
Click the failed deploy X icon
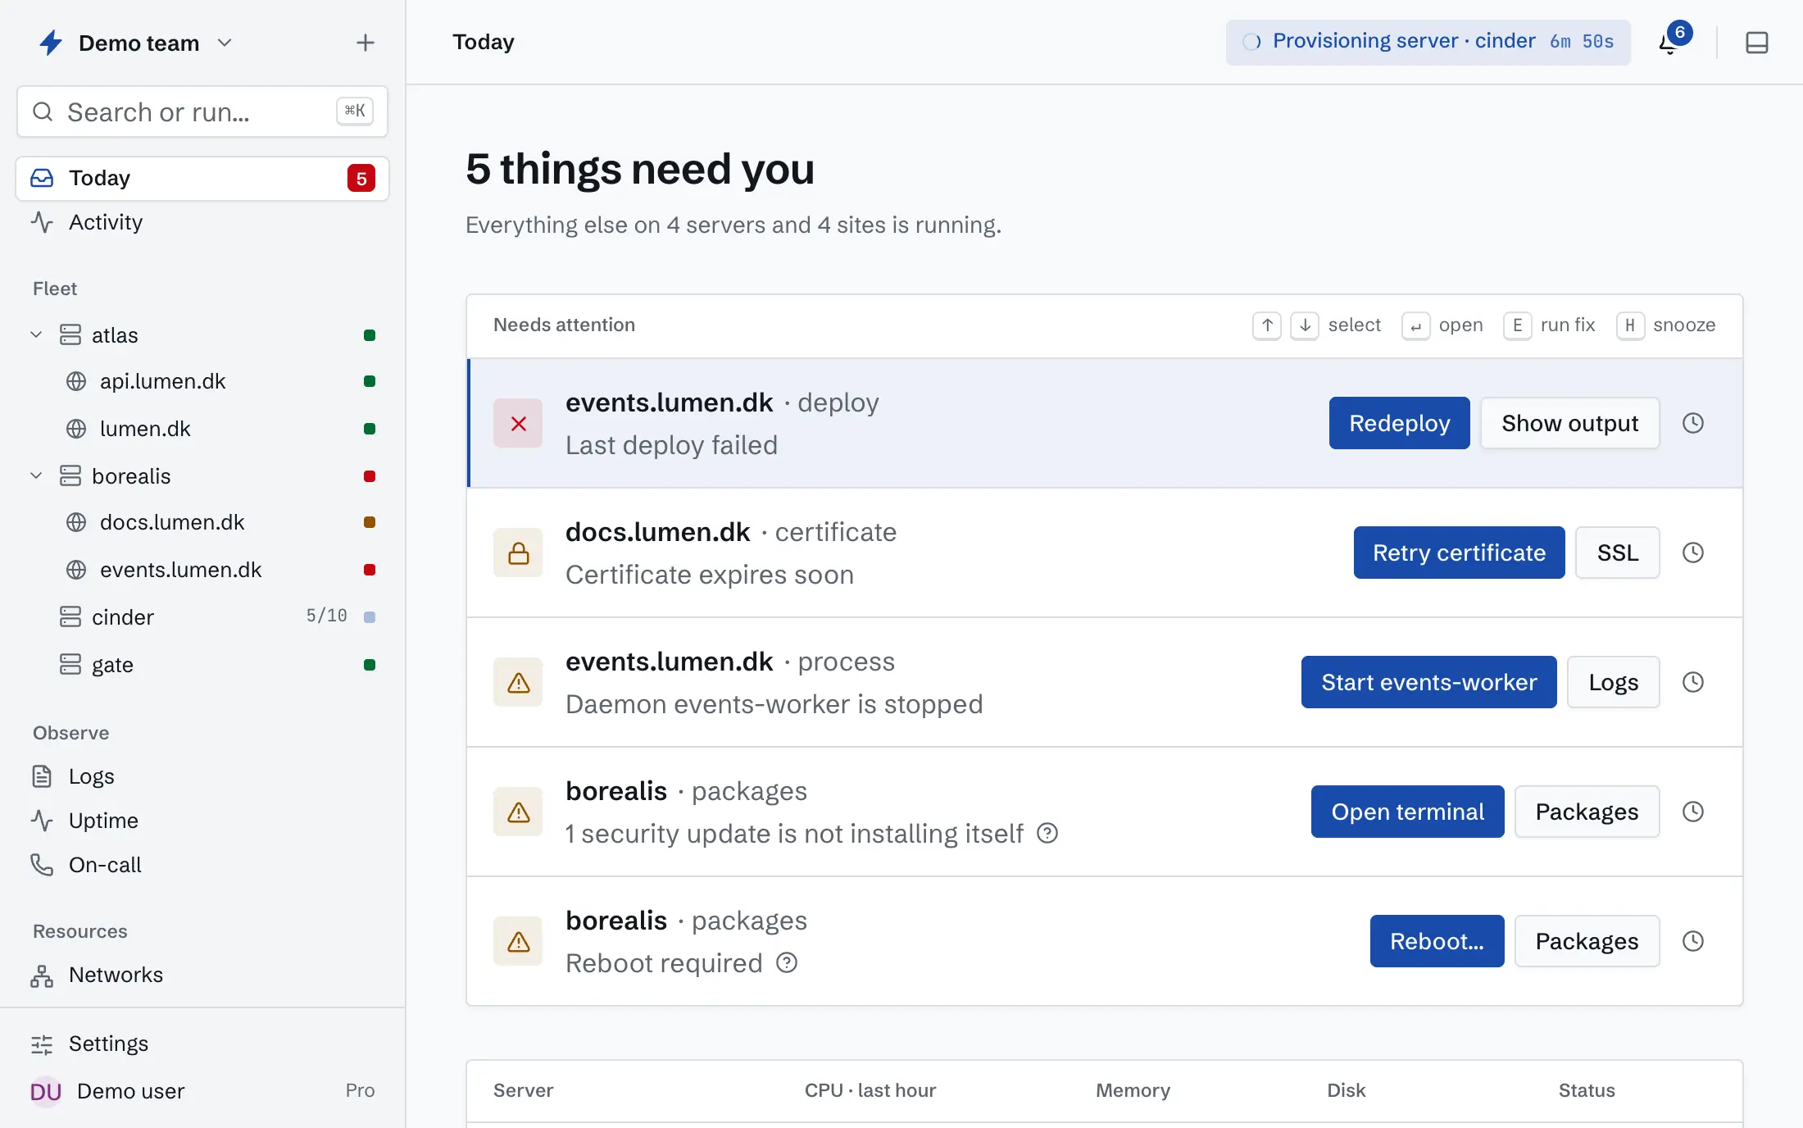(518, 423)
